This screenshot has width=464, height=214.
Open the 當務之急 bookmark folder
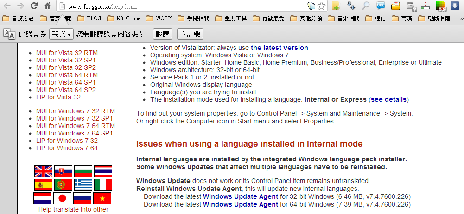click(18, 18)
